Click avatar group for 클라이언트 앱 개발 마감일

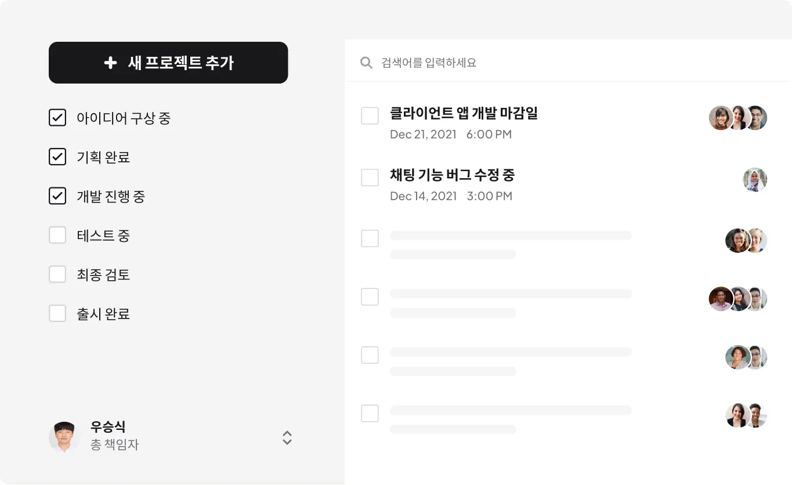(x=738, y=118)
